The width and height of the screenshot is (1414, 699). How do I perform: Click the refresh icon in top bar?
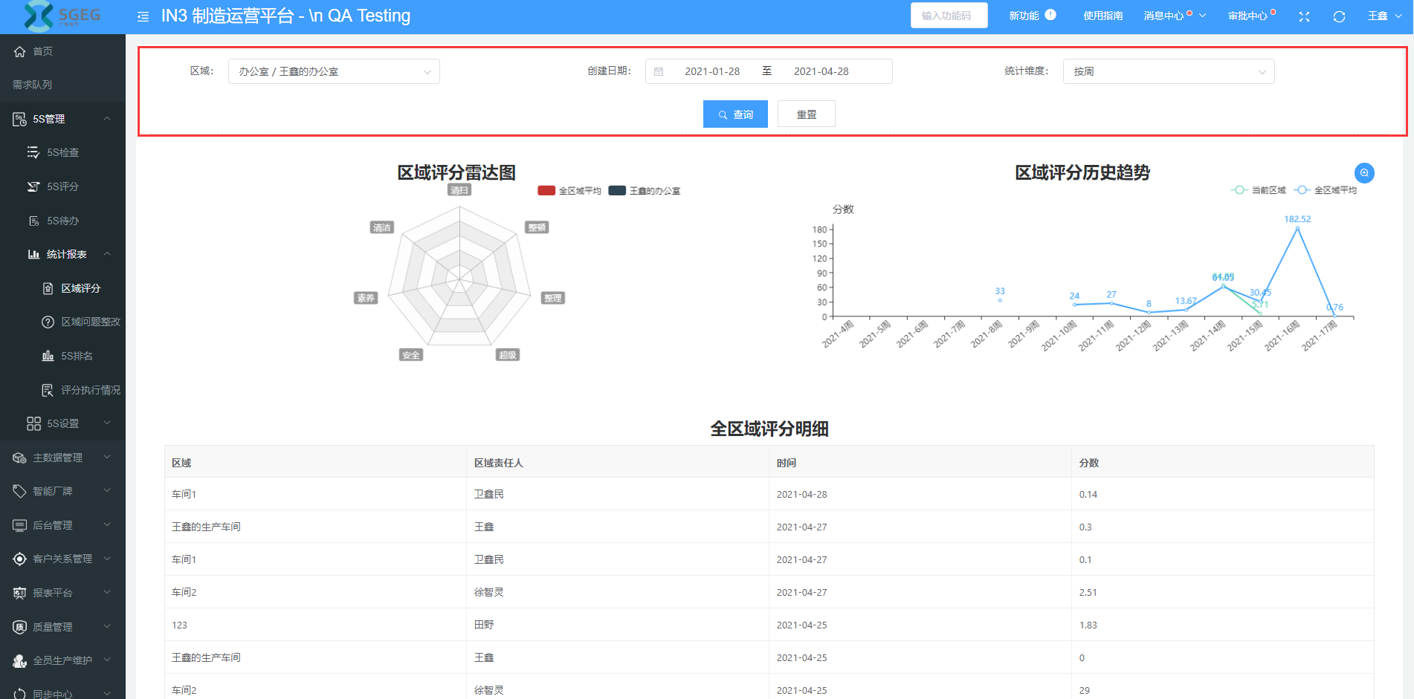1339,16
